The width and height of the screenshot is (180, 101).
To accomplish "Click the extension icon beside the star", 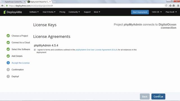I will (174, 6).
